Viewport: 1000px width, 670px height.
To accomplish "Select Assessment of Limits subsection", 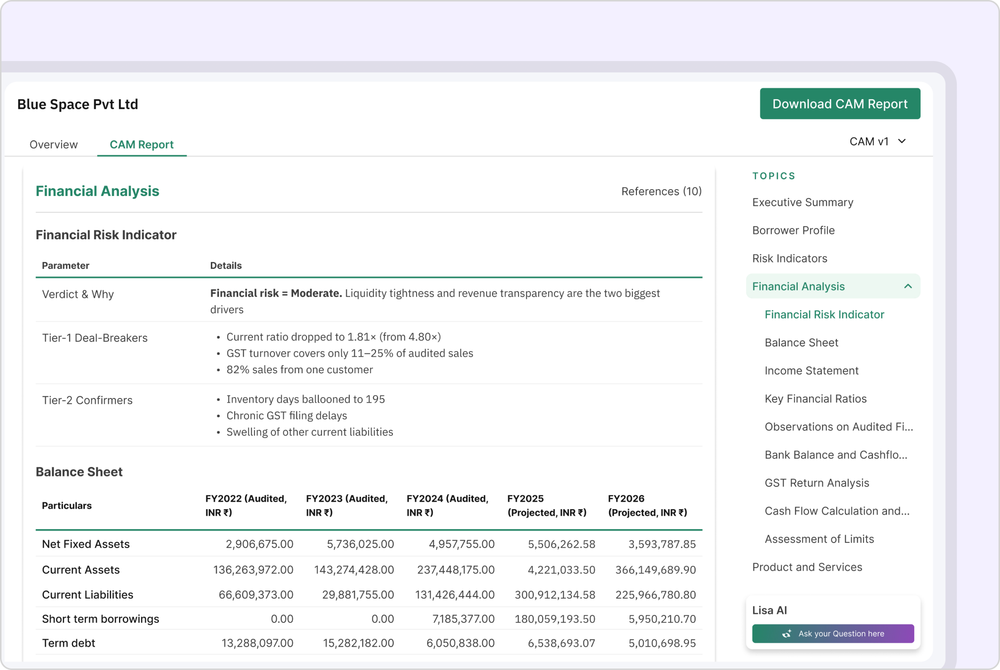I will [819, 538].
